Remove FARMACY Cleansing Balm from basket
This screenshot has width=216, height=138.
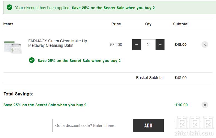tap(205, 45)
